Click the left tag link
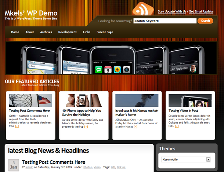Screen dimensions: 224x172 [x=113, y=167]
